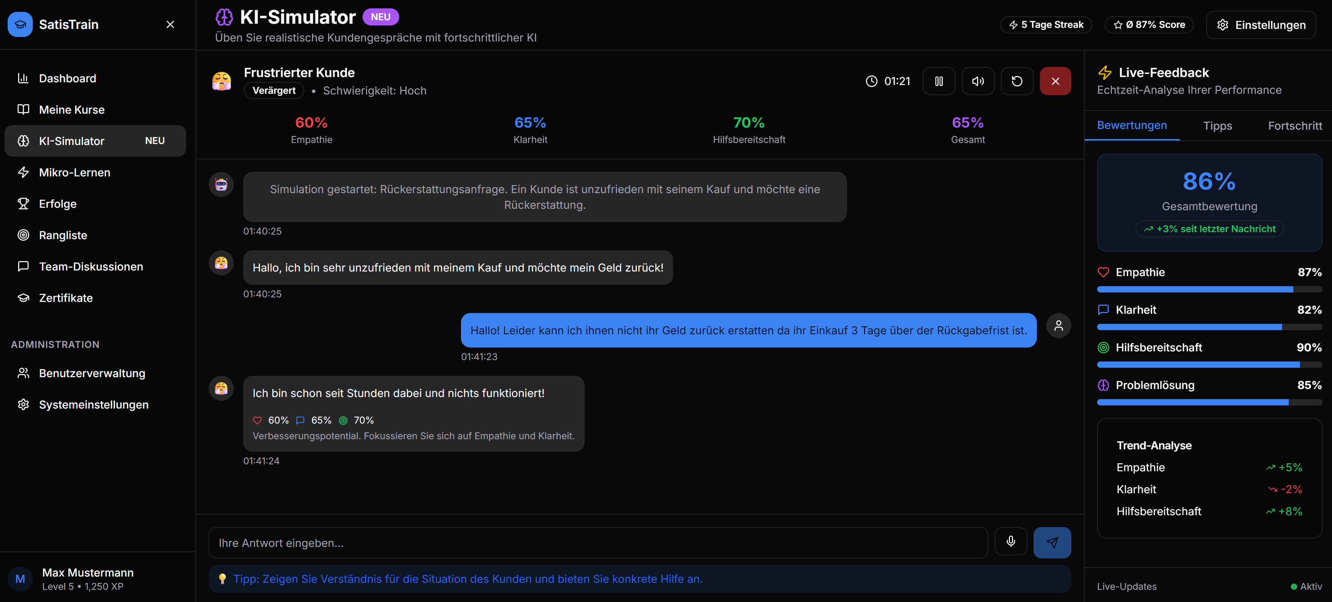The height and width of the screenshot is (602, 1332).
Task: Click the brain icon beside KI-Simulator title
Action: (224, 17)
